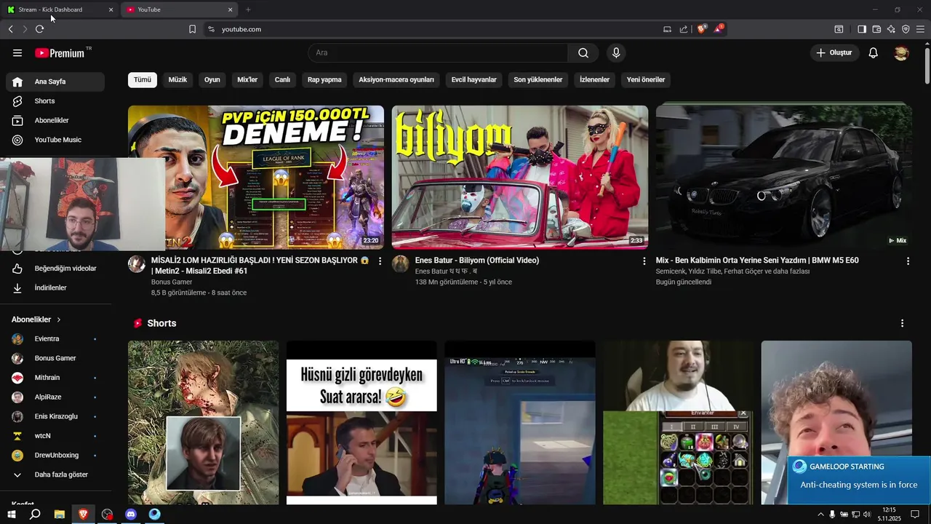Open the browser main menu icon
The height and width of the screenshot is (524, 931).
pyautogui.click(x=920, y=29)
